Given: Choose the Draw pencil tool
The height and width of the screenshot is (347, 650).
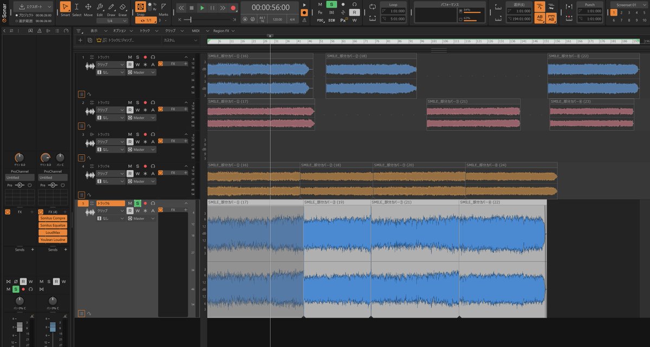Looking at the screenshot, I should click(111, 9).
